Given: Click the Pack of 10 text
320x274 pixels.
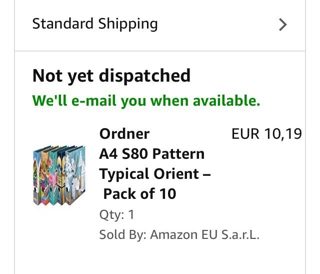Looking at the screenshot, I should 139,193.
